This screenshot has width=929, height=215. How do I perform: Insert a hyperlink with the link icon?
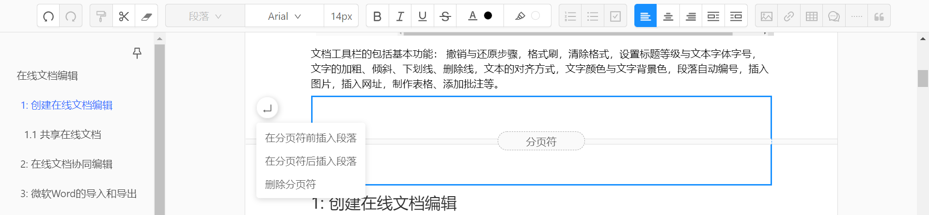pos(789,16)
